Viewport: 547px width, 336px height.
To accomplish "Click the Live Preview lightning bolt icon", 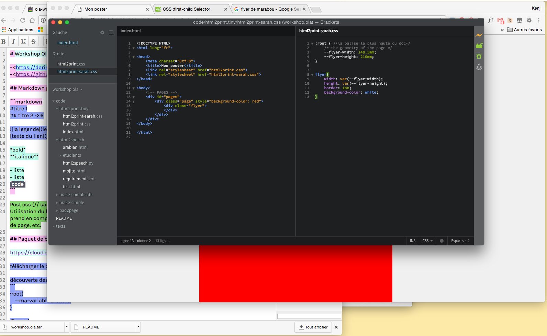I will click(x=479, y=35).
